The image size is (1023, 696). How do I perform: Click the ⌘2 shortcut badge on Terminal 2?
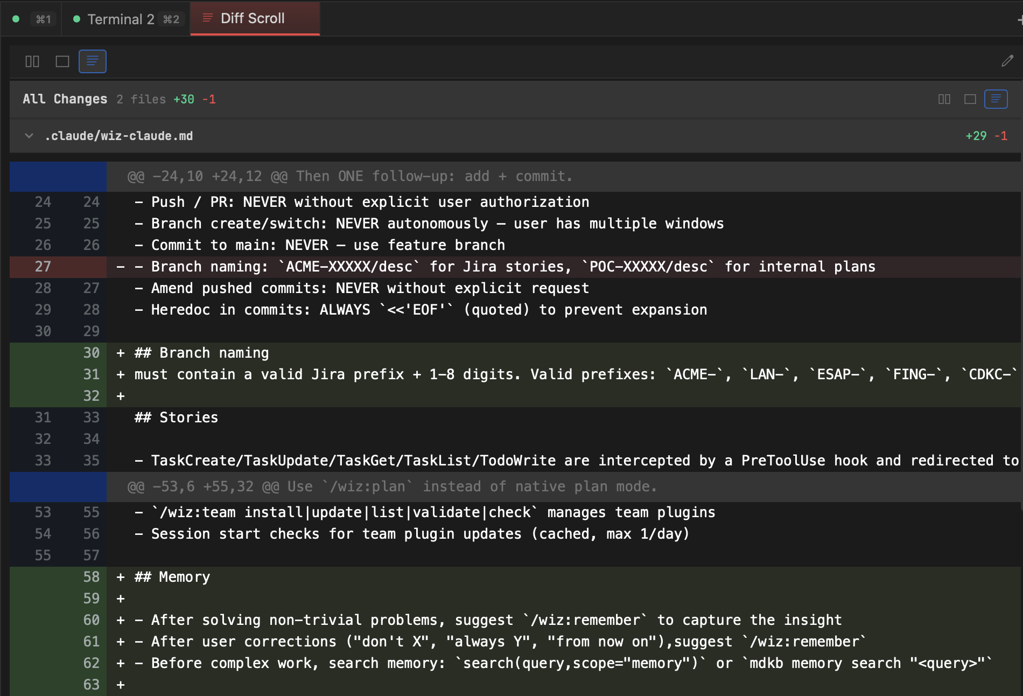(x=172, y=18)
